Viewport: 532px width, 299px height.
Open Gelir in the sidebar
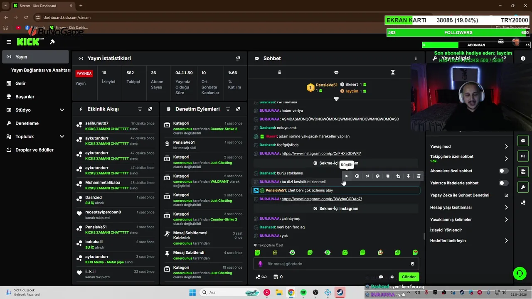click(x=35, y=83)
